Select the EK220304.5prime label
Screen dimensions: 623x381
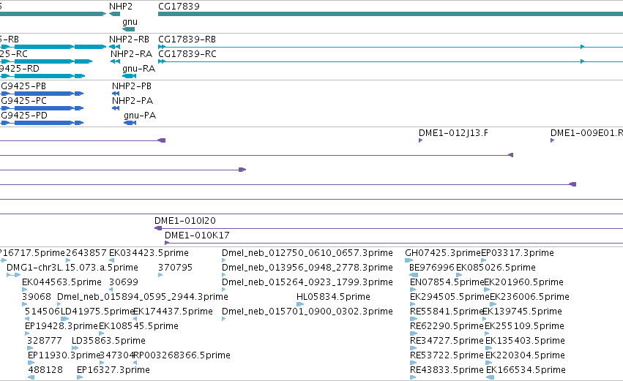pyautogui.click(x=525, y=355)
